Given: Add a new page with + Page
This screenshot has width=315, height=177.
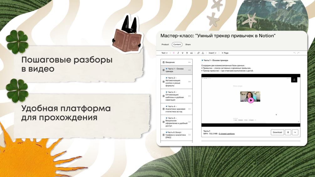Looking at the screenshot, I should (225, 53).
